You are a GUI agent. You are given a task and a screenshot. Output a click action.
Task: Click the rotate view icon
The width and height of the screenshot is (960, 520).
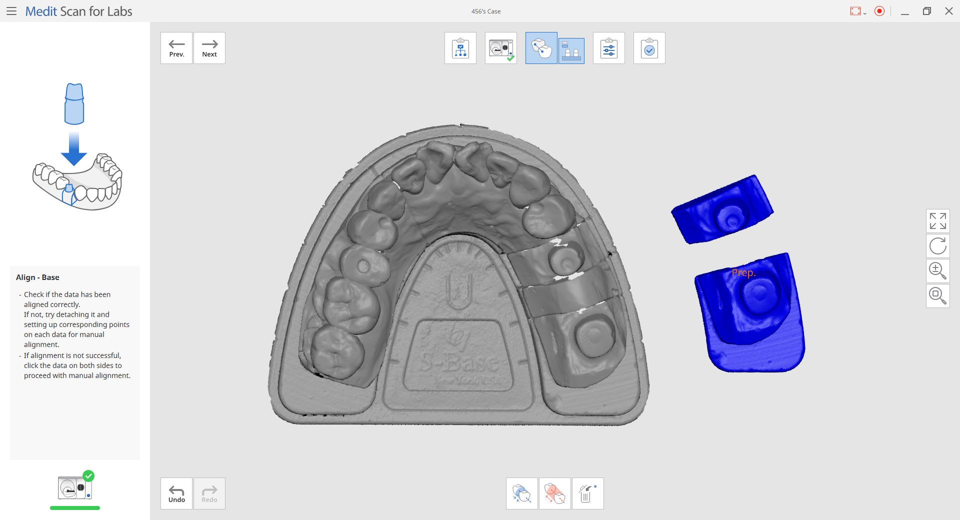tap(938, 246)
